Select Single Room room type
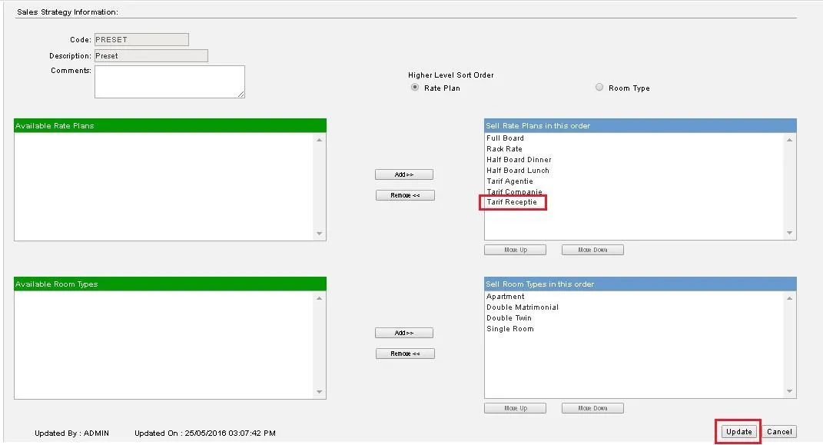The image size is (823, 445). tap(510, 329)
